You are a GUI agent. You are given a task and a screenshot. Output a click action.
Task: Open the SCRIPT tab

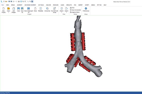click(x=87, y=5)
